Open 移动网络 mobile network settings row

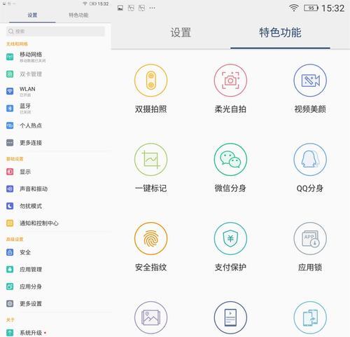pyautogui.click(x=55, y=57)
